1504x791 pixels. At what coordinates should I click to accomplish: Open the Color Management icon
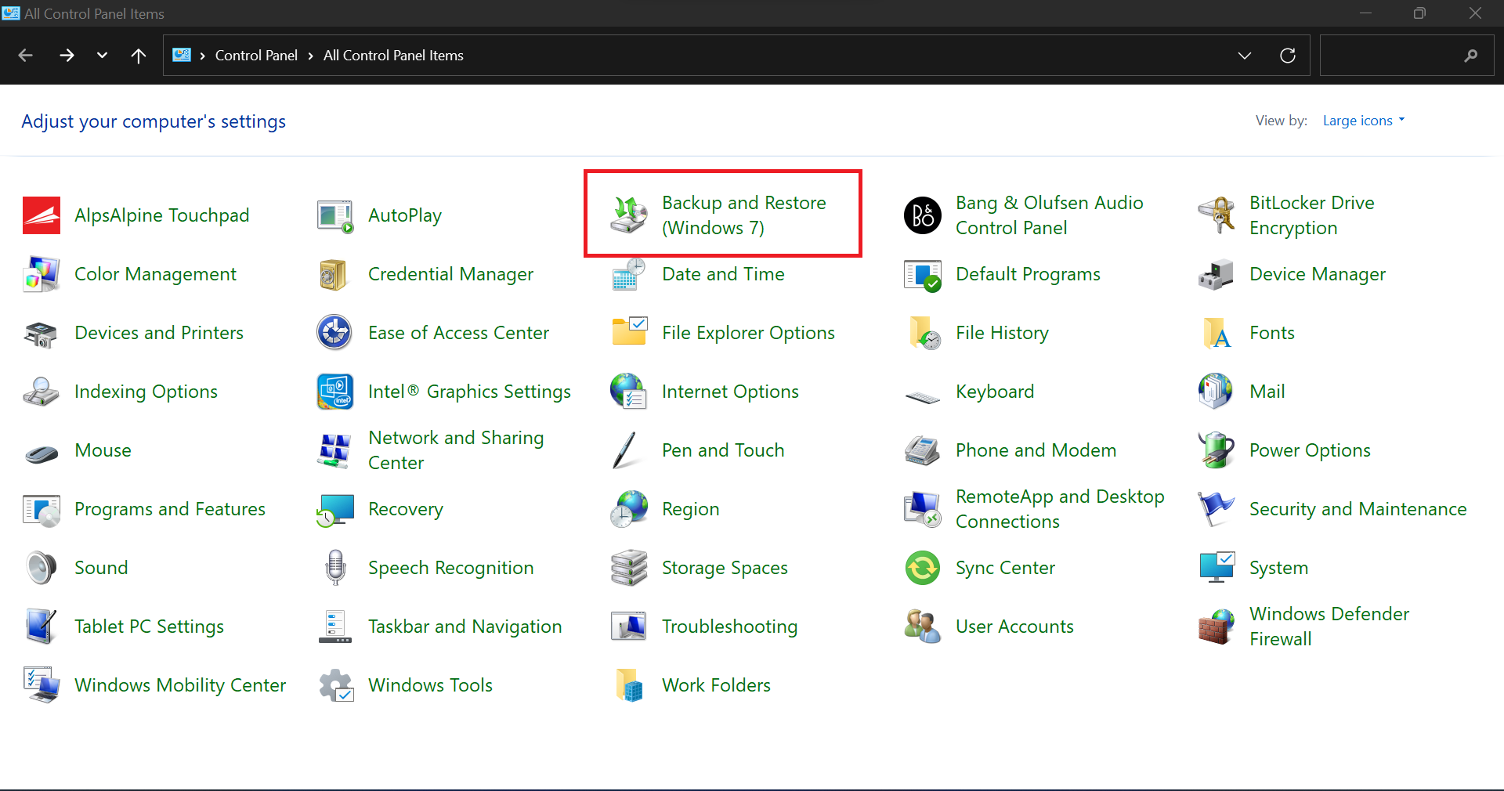click(42, 274)
